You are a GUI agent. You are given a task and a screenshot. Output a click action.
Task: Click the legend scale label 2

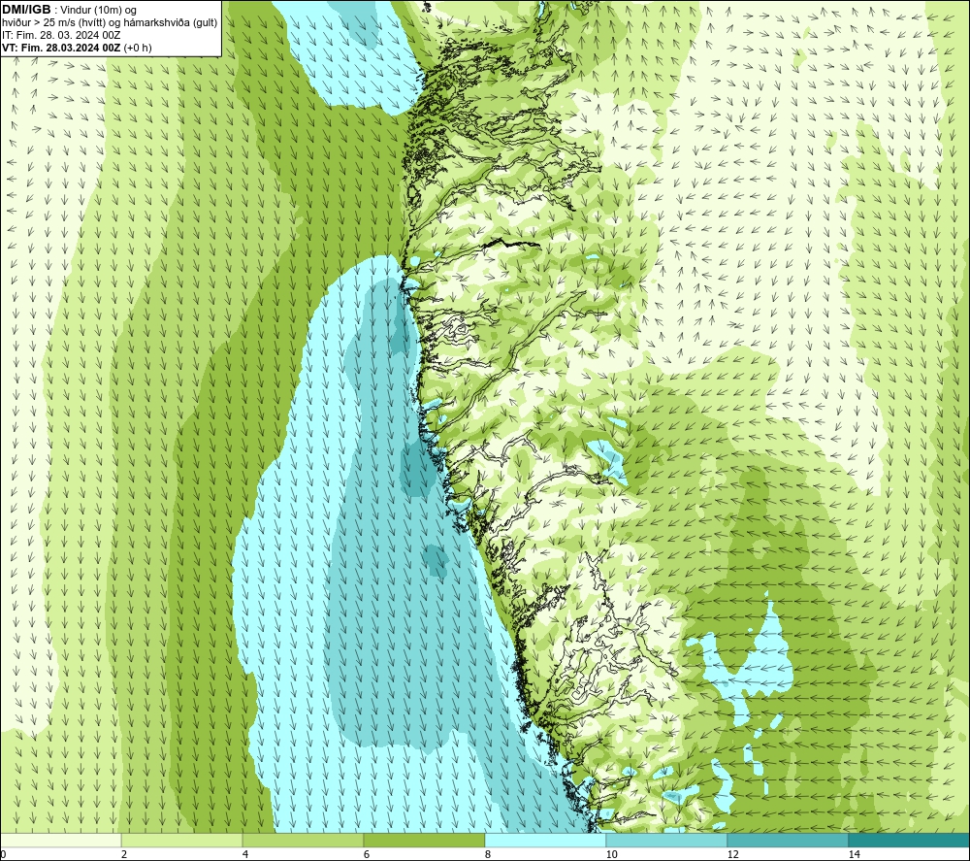pyautogui.click(x=124, y=854)
